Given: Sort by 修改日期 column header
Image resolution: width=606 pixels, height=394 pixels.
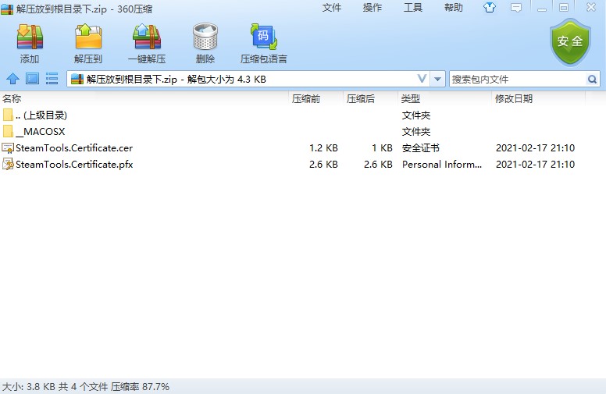Looking at the screenshot, I should click(x=514, y=99).
